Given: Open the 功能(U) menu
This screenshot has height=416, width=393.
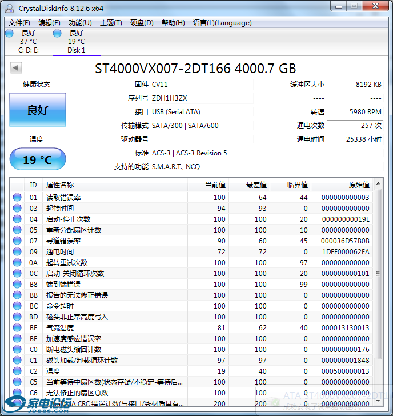Looking at the screenshot, I should (80, 23).
